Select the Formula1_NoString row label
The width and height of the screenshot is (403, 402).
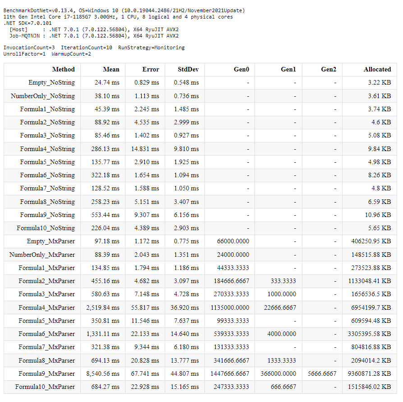pyautogui.click(x=47, y=109)
